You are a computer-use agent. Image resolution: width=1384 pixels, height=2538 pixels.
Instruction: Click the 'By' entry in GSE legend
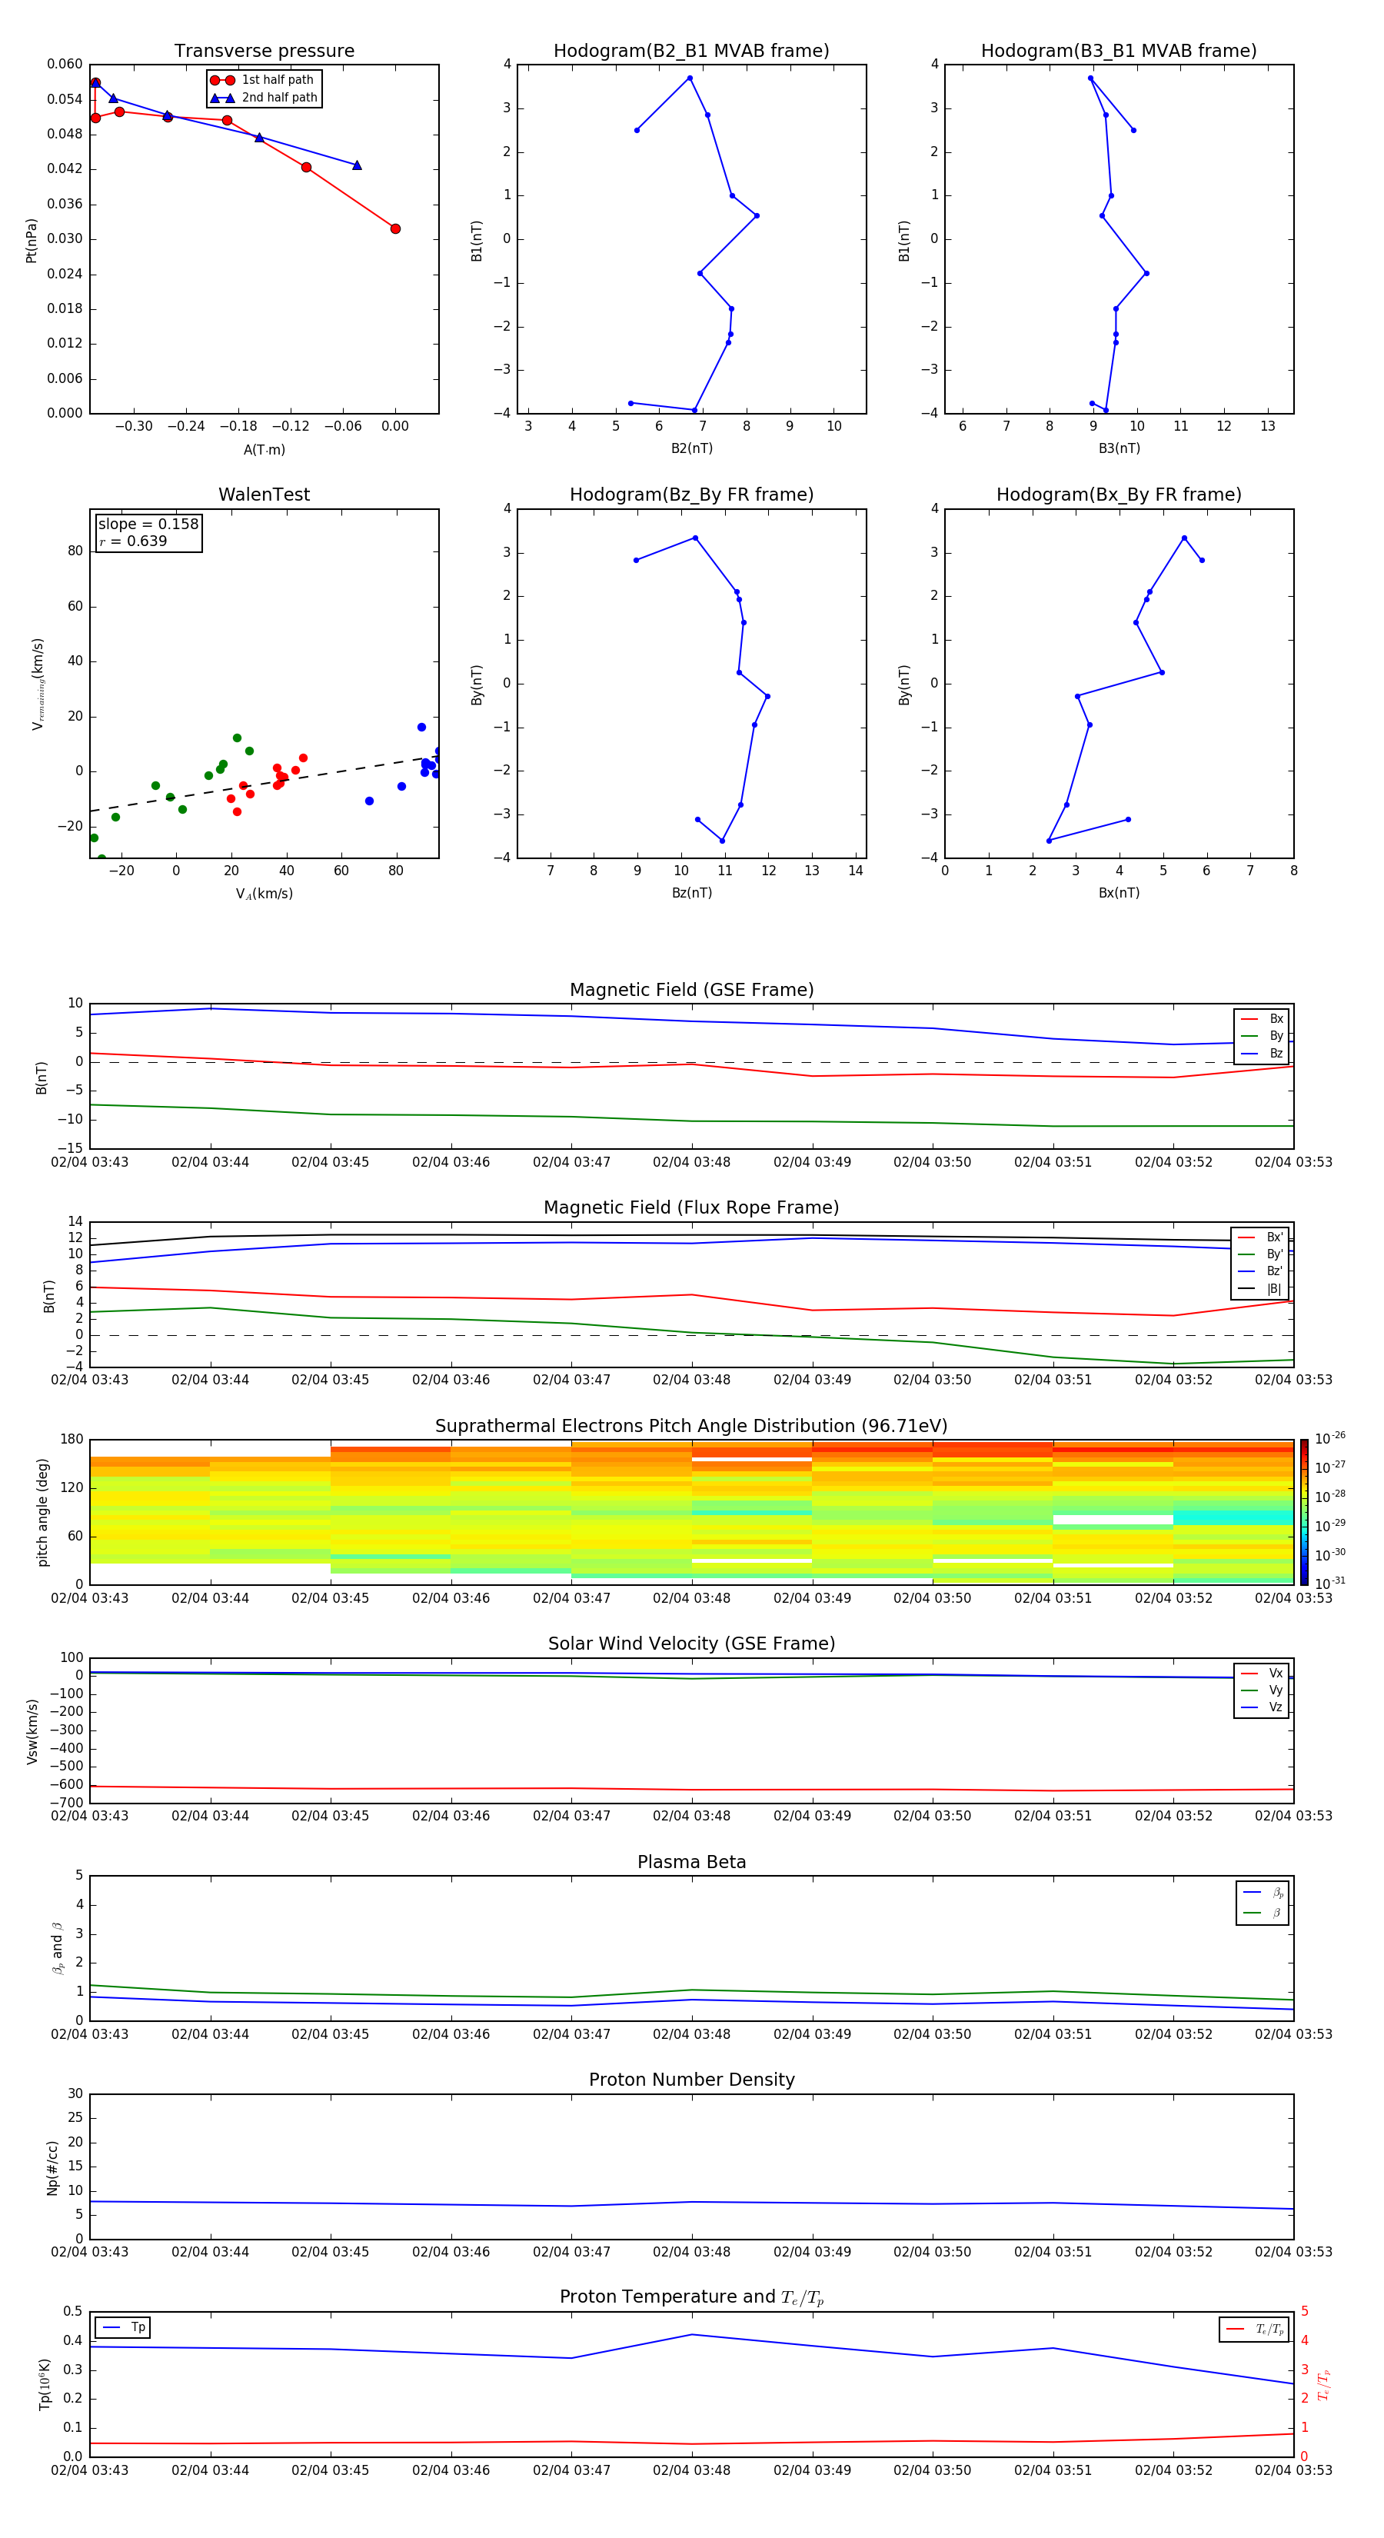(1262, 1035)
